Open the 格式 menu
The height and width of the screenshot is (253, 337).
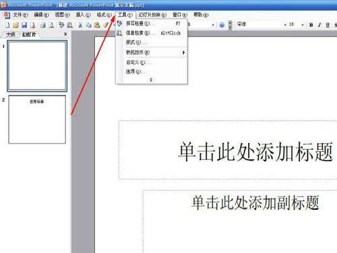click(x=104, y=15)
